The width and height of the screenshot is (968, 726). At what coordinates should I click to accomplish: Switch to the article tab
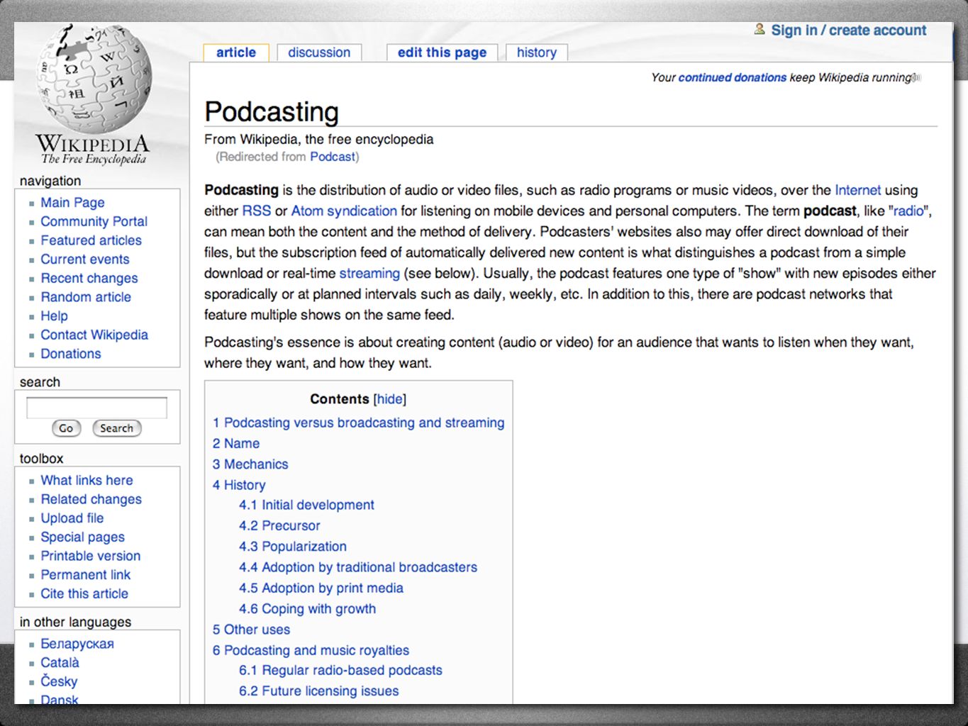236,52
